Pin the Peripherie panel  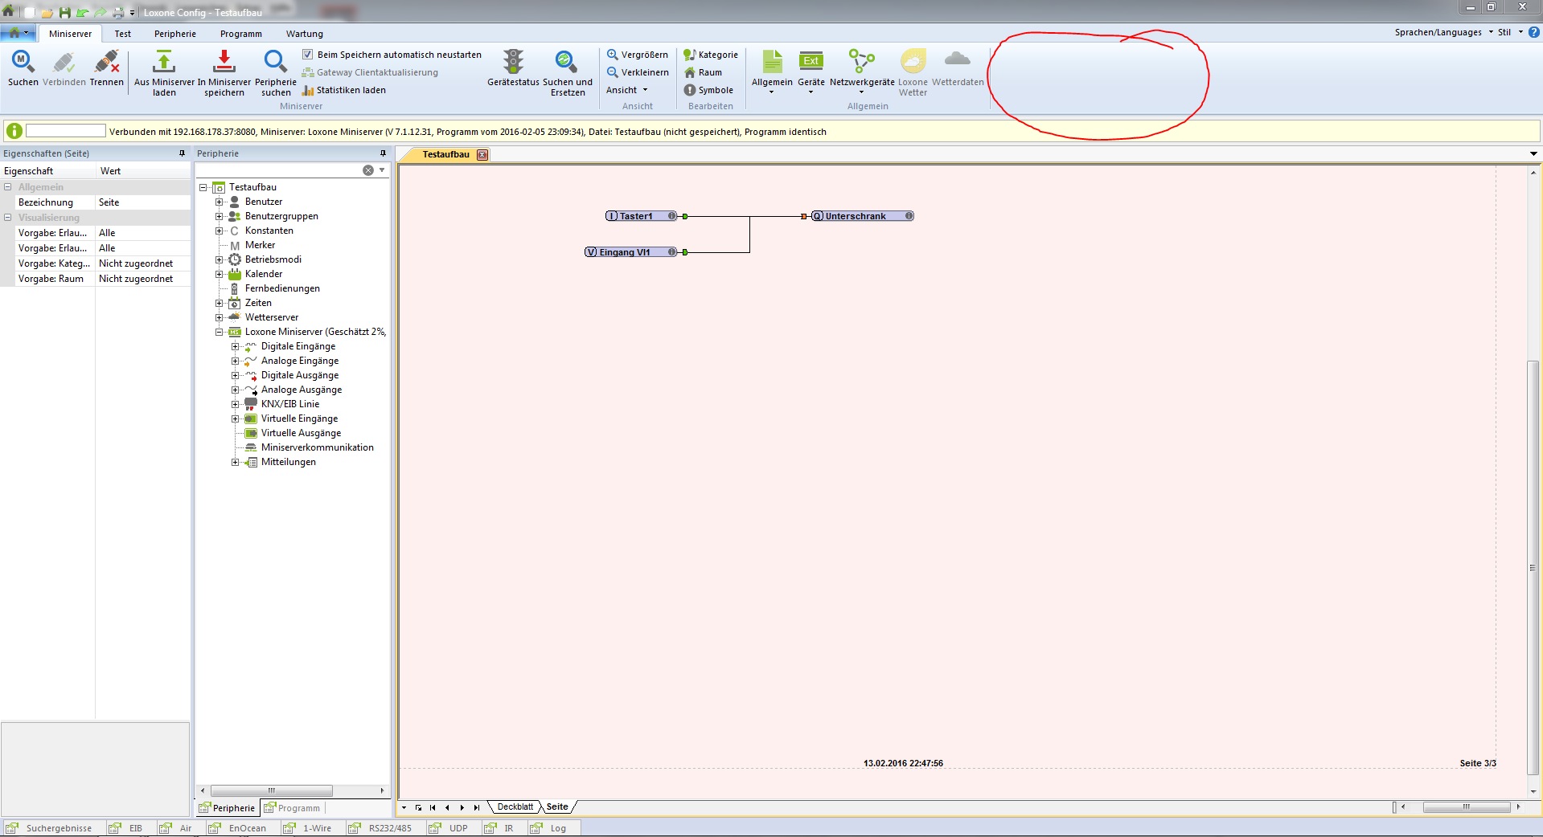pos(383,153)
